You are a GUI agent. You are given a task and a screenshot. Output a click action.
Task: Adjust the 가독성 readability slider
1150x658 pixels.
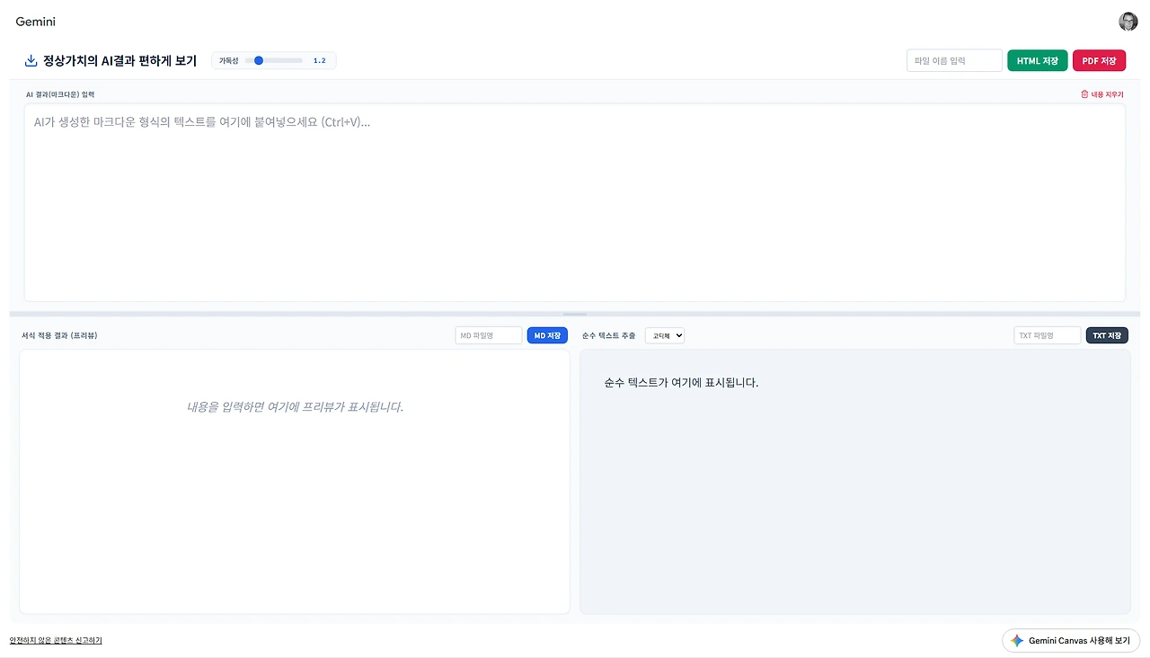tap(261, 60)
